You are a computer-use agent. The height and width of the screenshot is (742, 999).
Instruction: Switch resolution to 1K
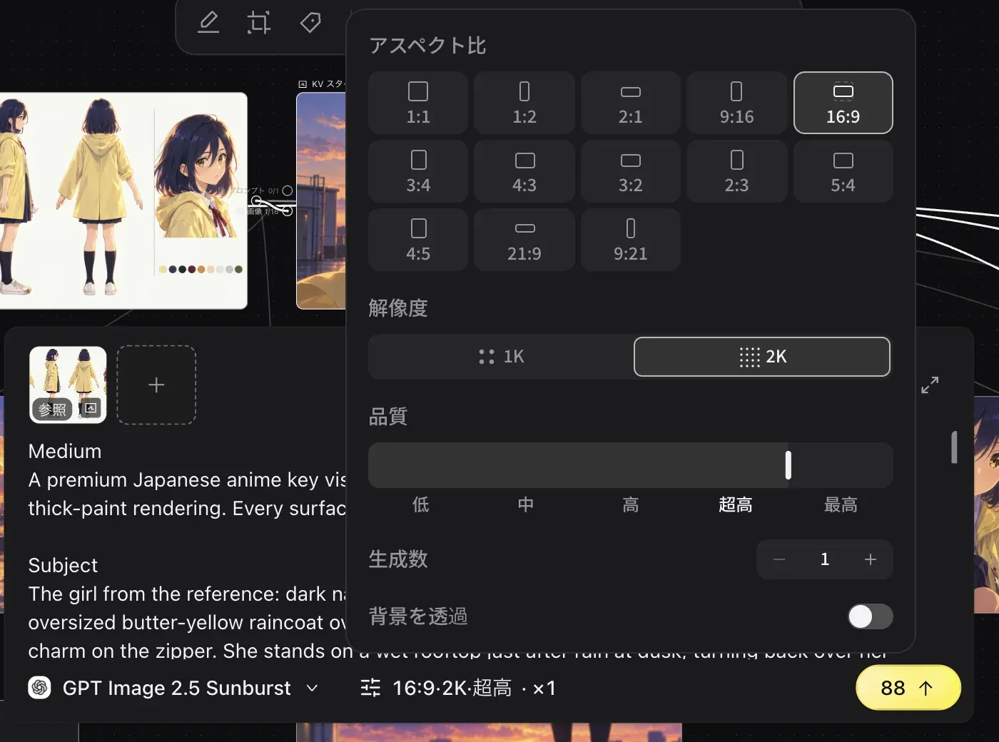[x=501, y=357]
